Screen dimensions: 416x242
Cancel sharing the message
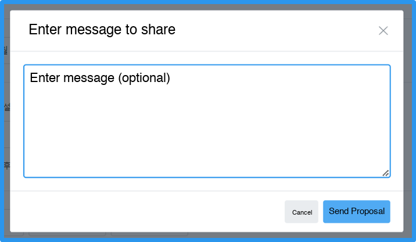tap(302, 212)
